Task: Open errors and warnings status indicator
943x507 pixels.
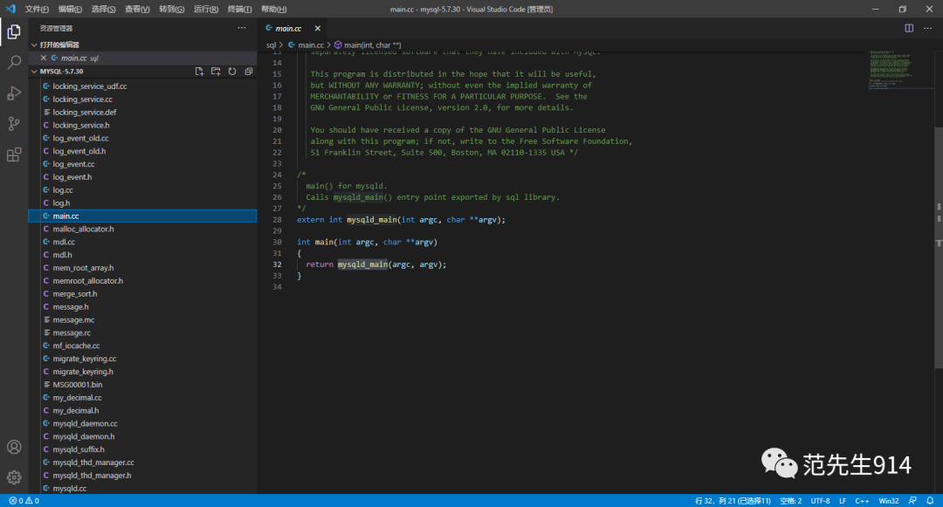Action: tap(24, 500)
